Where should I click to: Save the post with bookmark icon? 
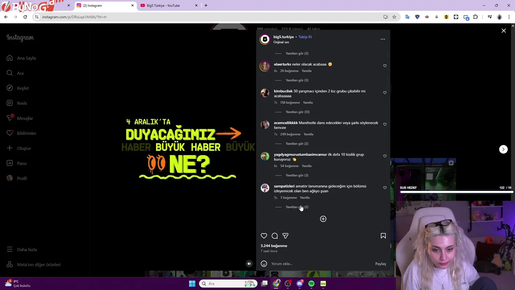[383, 236]
